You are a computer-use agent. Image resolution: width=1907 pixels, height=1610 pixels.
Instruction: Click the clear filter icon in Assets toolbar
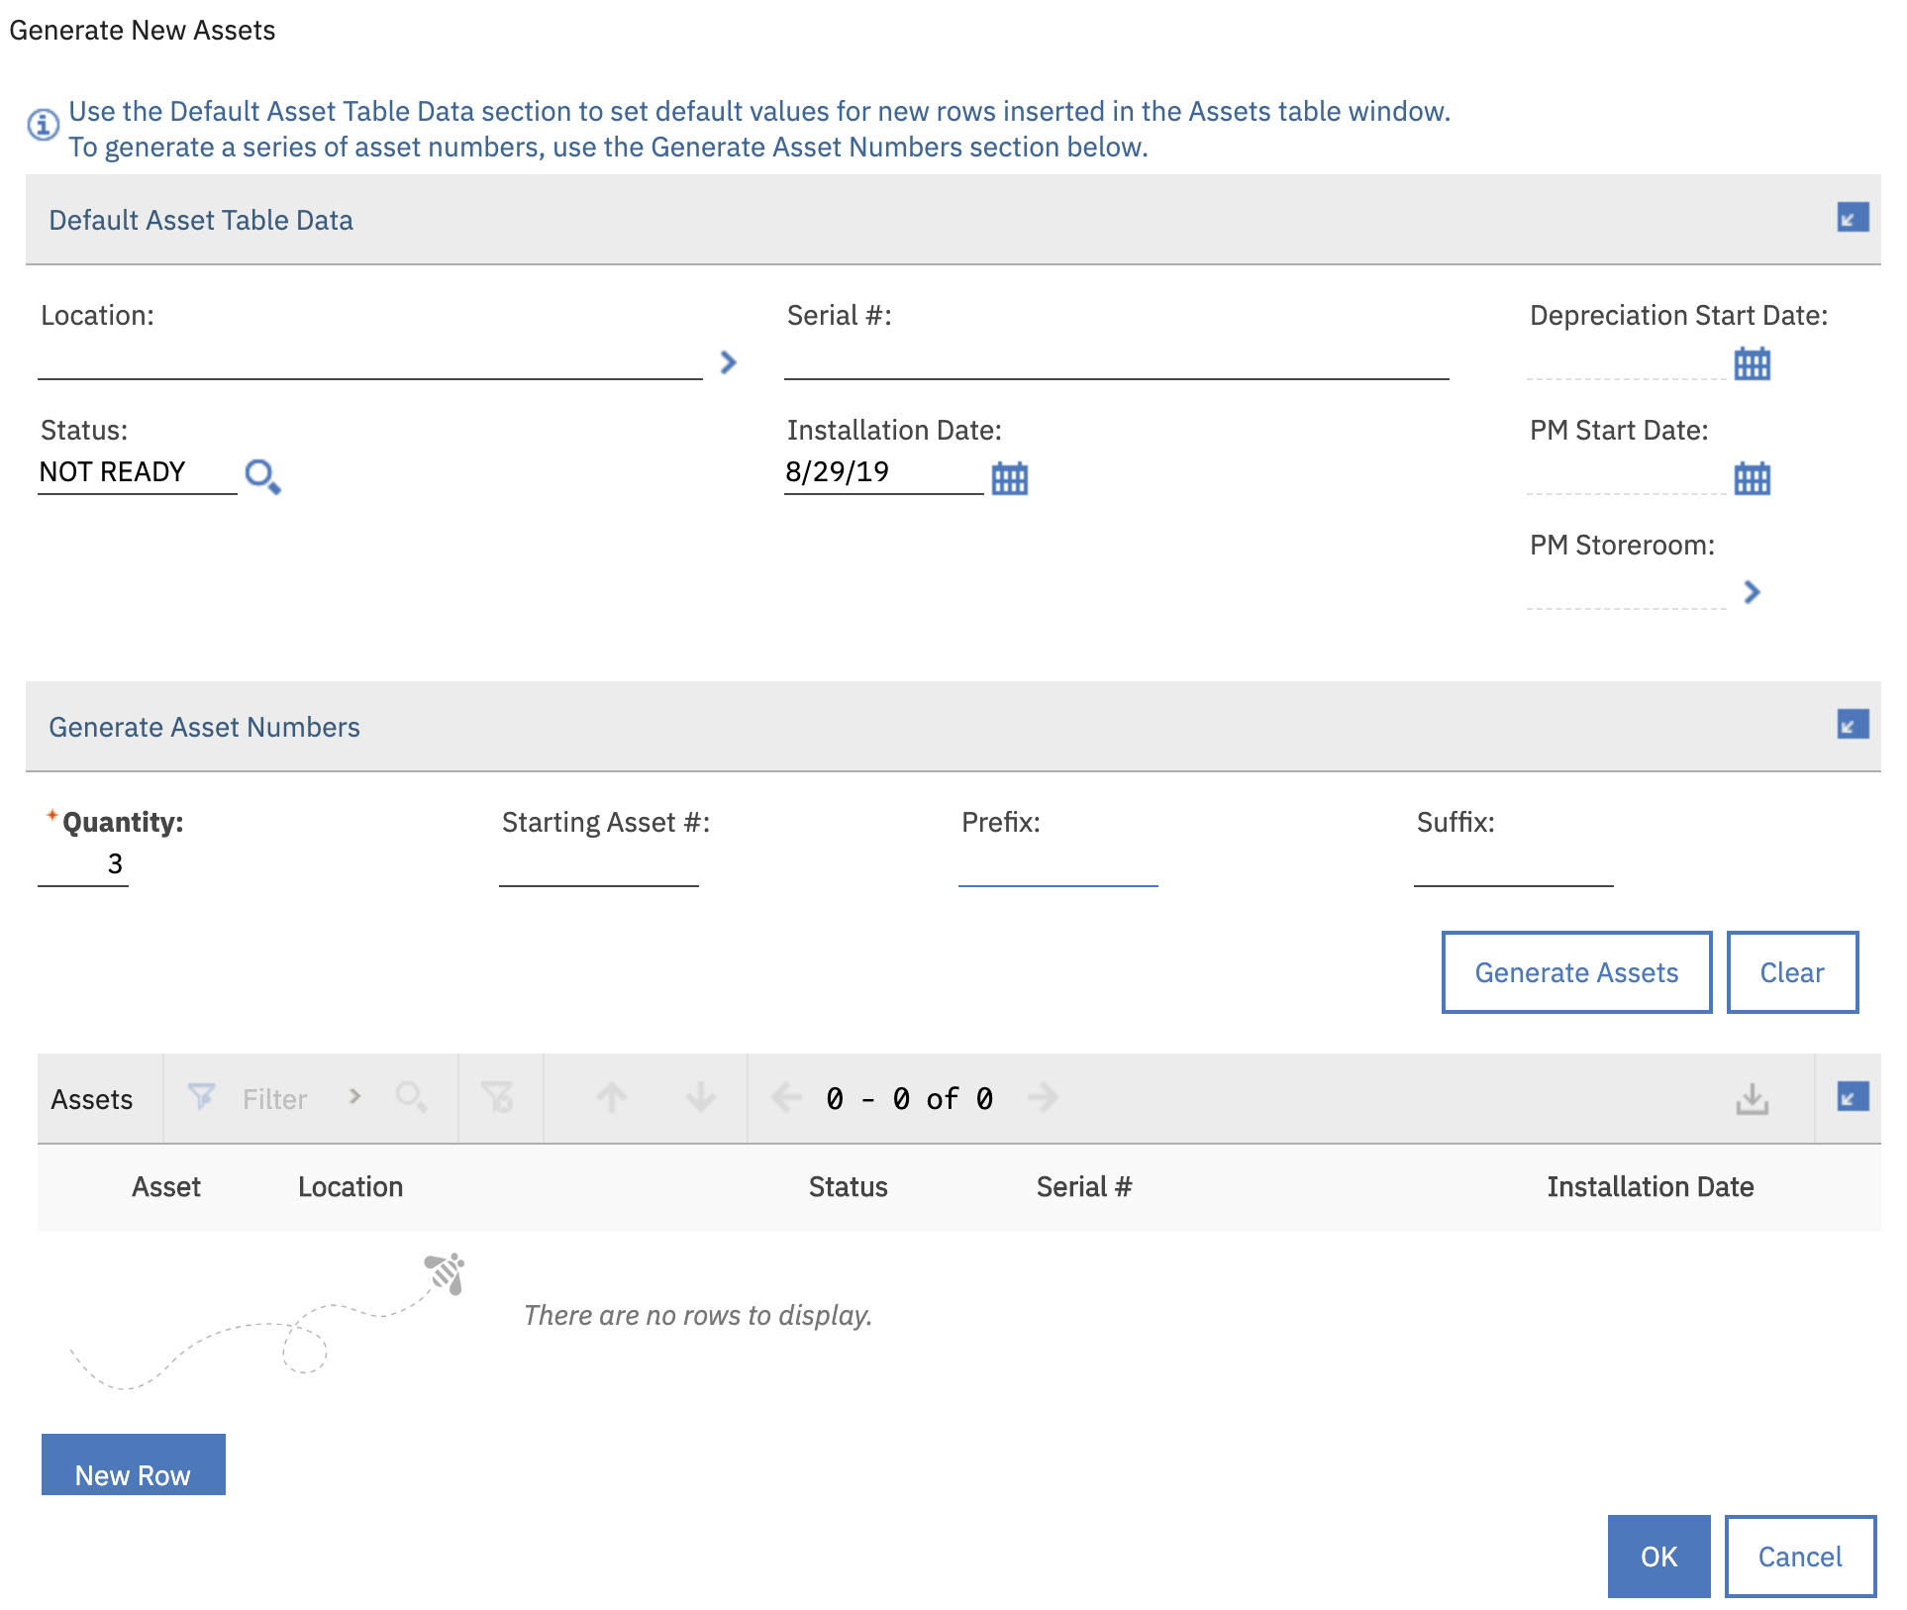497,1097
